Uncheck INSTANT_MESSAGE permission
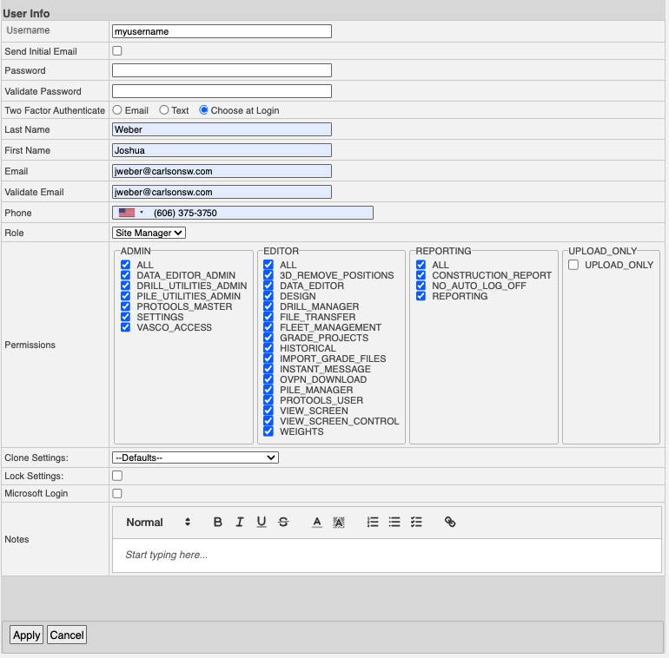The image size is (669, 658). pos(268,369)
